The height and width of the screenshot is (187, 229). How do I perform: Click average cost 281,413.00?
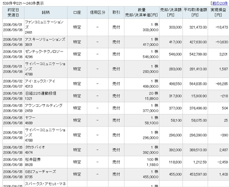(198, 69)
